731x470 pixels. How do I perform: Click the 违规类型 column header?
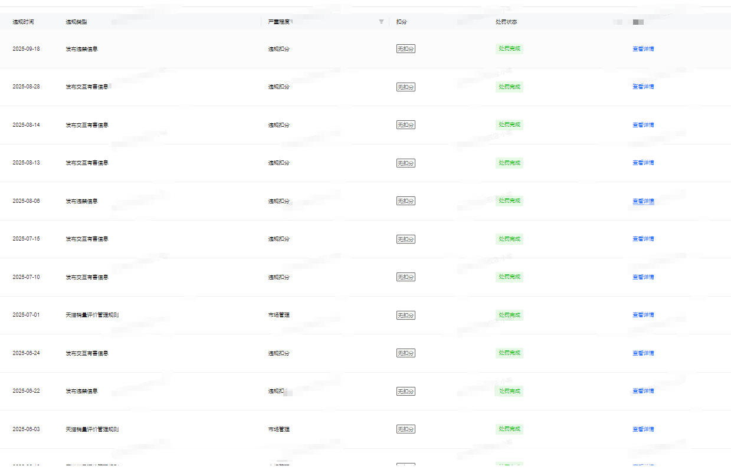76,22
